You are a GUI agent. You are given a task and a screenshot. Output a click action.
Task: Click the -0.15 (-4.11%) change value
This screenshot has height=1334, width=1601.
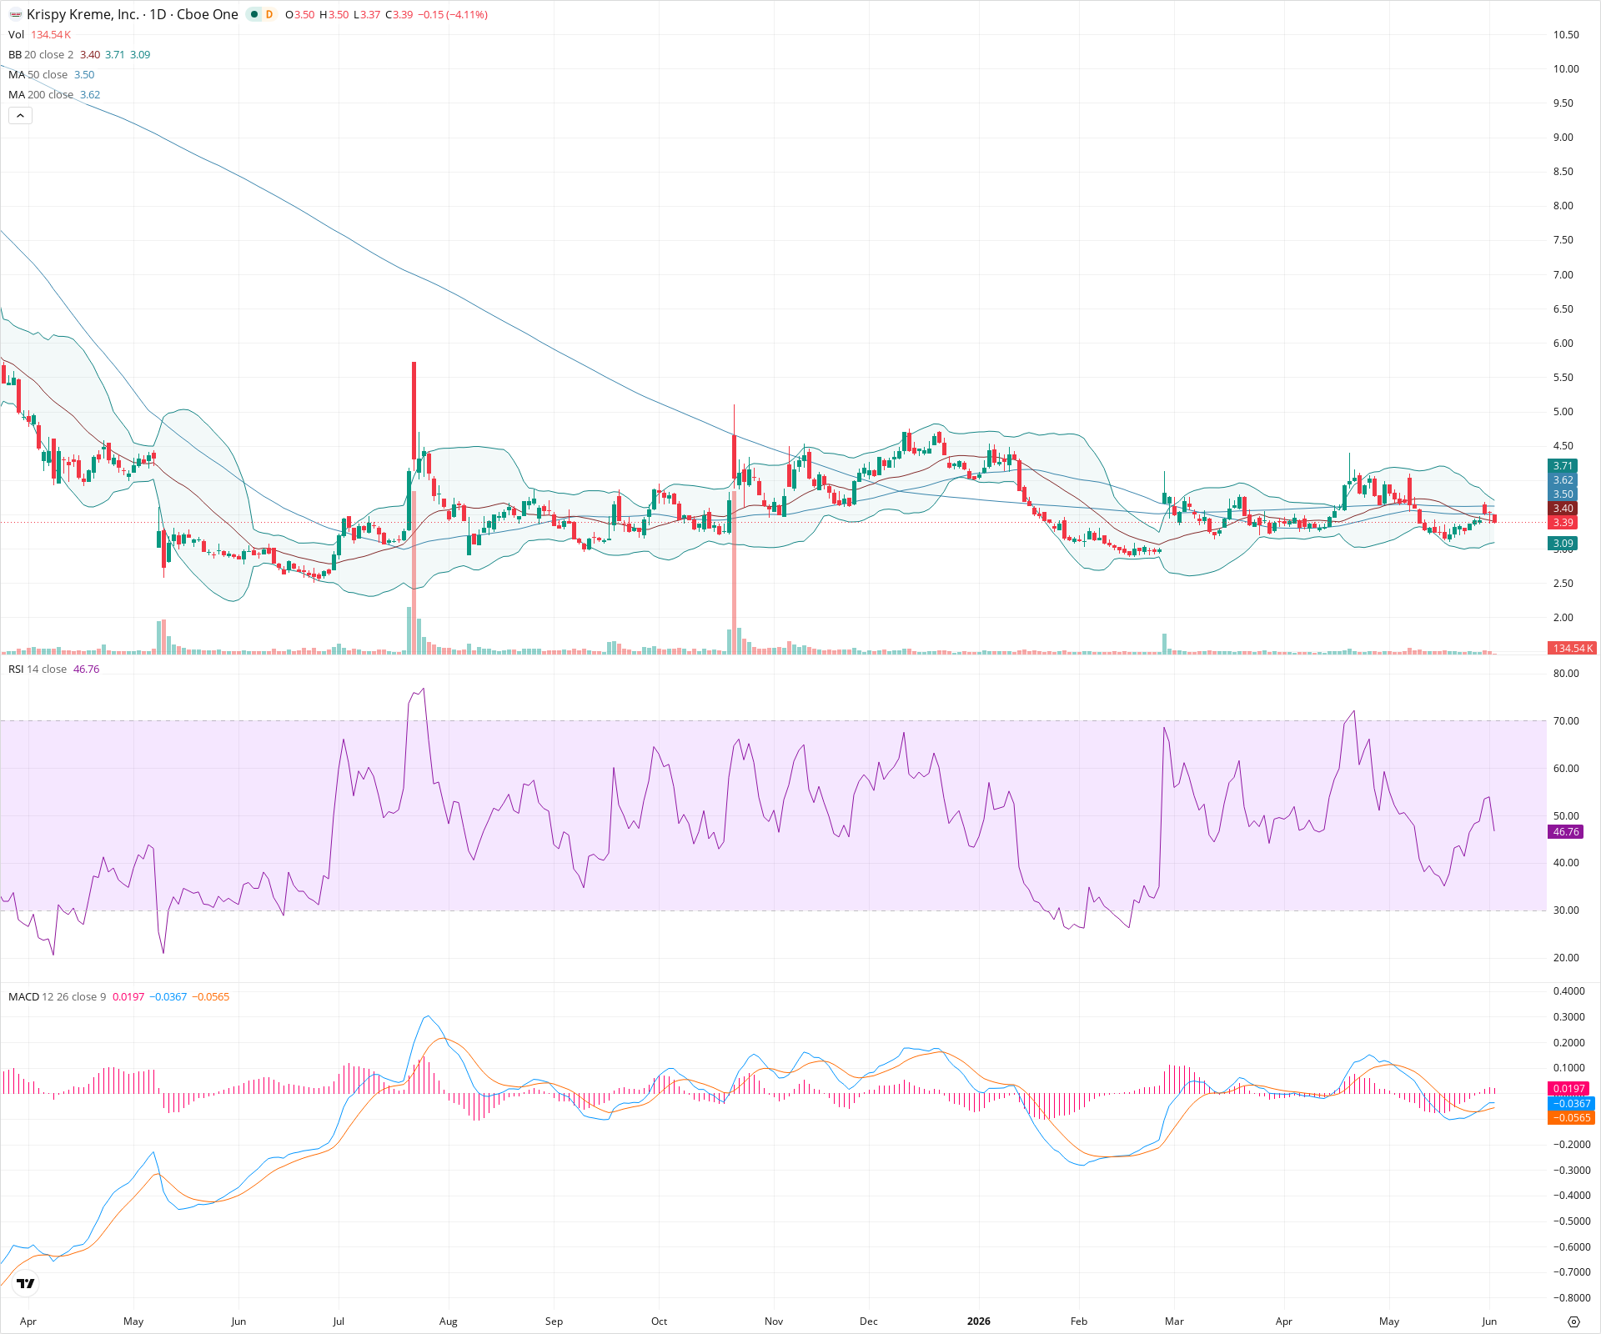pyautogui.click(x=454, y=14)
